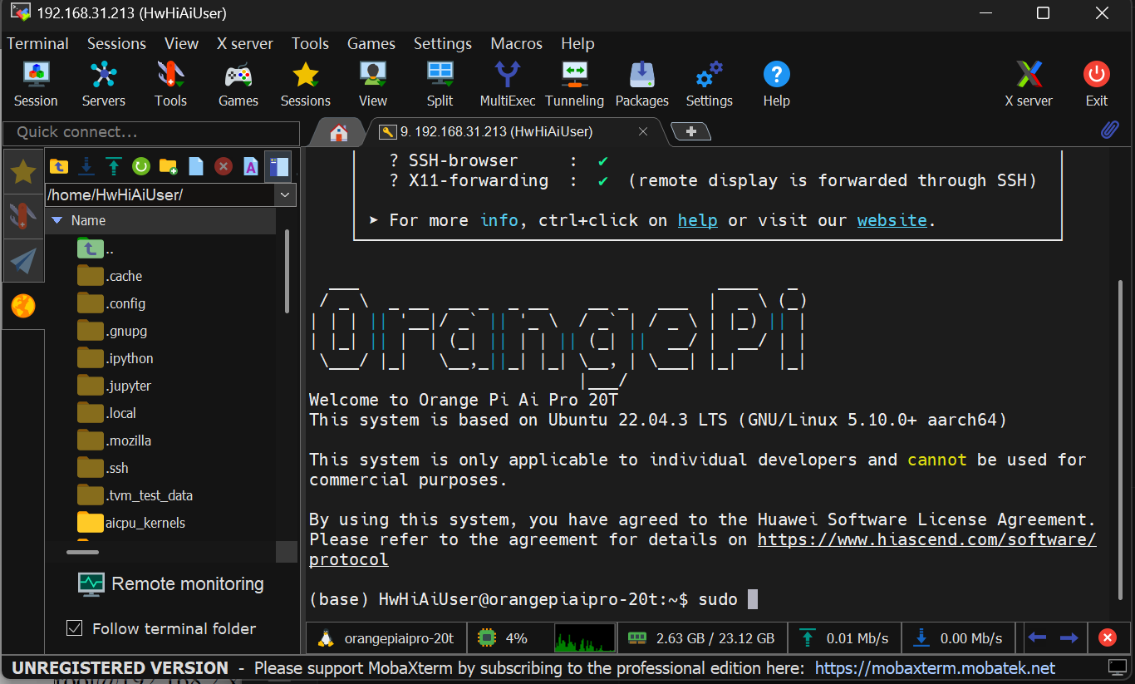Download selected files via SFTP toolbar
Image resolution: width=1135 pixels, height=684 pixels.
[86, 166]
